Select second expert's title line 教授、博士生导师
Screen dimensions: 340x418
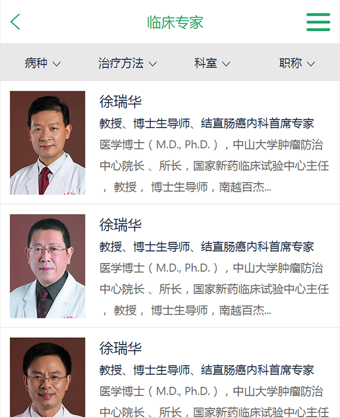tap(207, 246)
